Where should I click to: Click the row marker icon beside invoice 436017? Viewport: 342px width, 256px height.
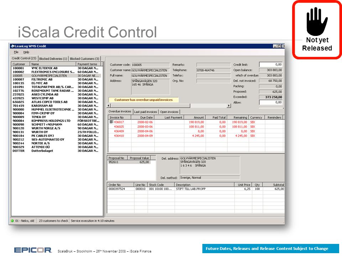point(111,122)
